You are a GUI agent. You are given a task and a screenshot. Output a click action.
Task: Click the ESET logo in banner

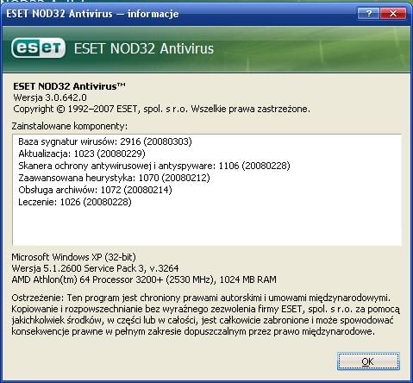click(39, 47)
